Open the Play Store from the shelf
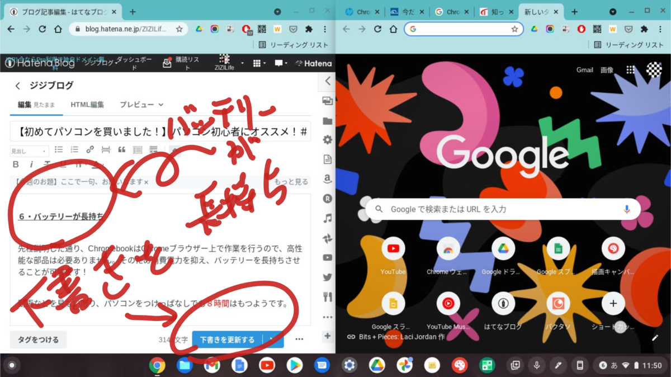This screenshot has height=377, width=671. tap(294, 366)
